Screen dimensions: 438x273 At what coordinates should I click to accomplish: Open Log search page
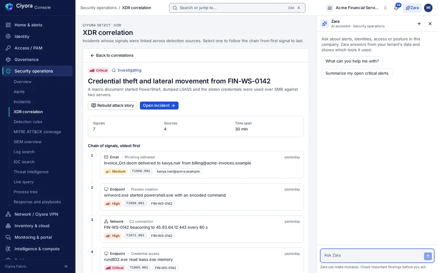pos(24,152)
